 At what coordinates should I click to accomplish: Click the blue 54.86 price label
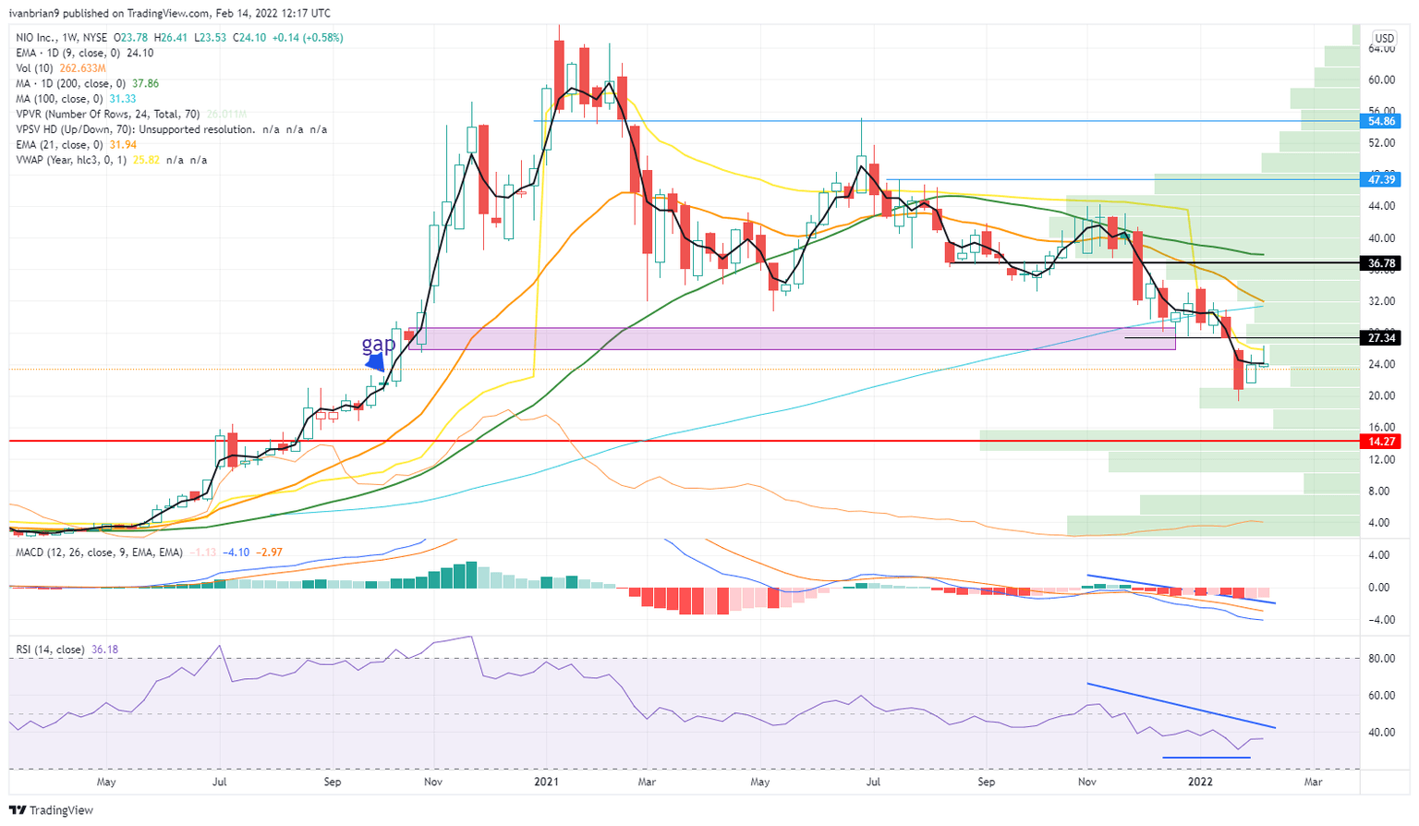point(1382,121)
